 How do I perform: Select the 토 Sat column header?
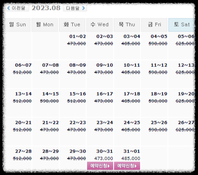pyautogui.click(x=181, y=25)
